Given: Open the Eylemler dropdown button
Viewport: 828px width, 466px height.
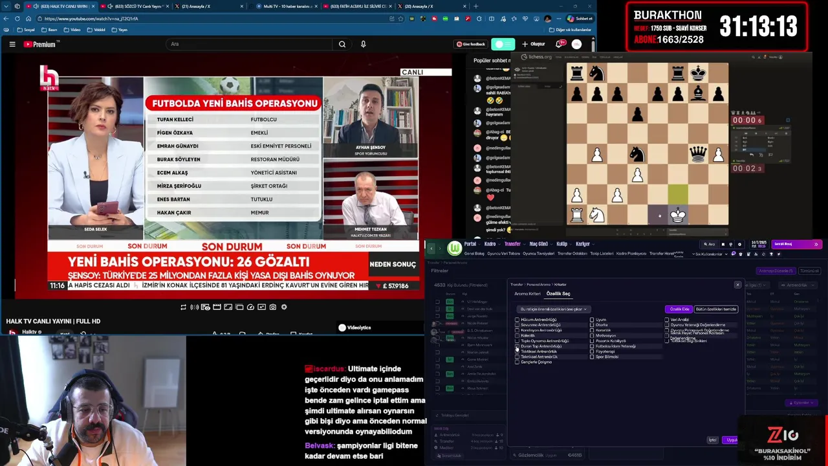Looking at the screenshot, I should 801,403.
